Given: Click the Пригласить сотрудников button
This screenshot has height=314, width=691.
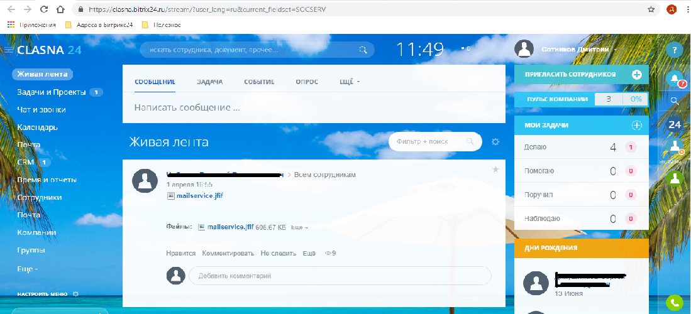Looking at the screenshot, I should (581, 75).
